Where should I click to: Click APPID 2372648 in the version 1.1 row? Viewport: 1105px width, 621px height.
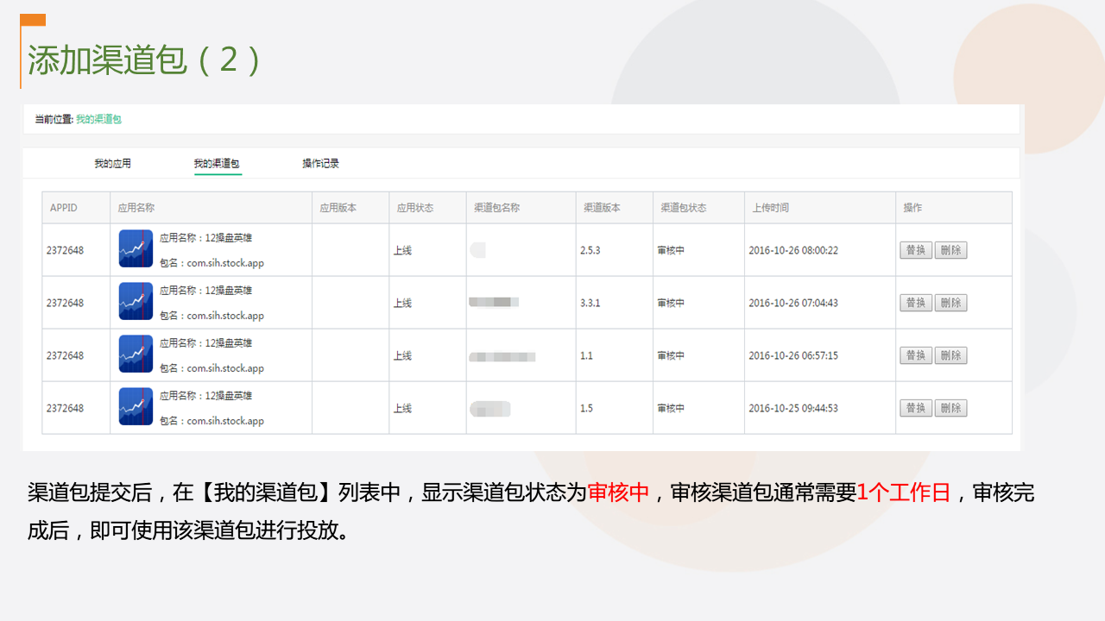tap(65, 355)
